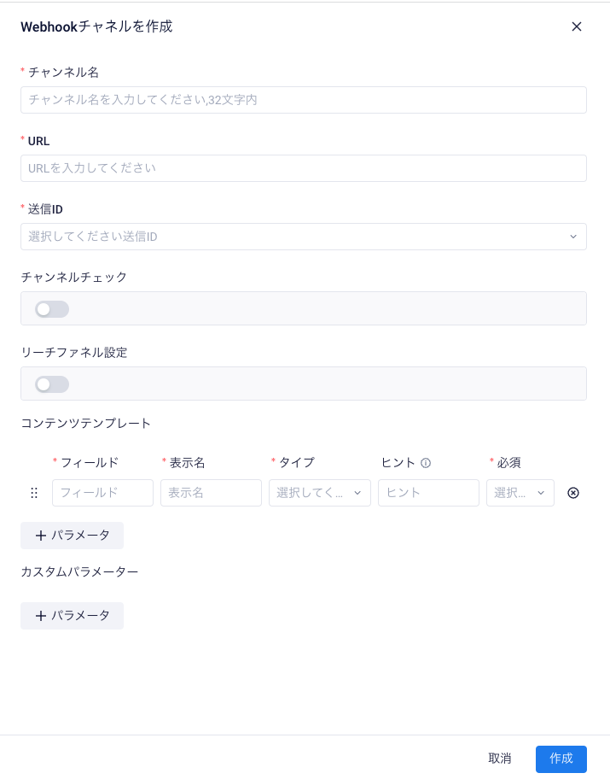Select the フィールド text box
Image resolution: width=610 pixels, height=779 pixels.
102,493
